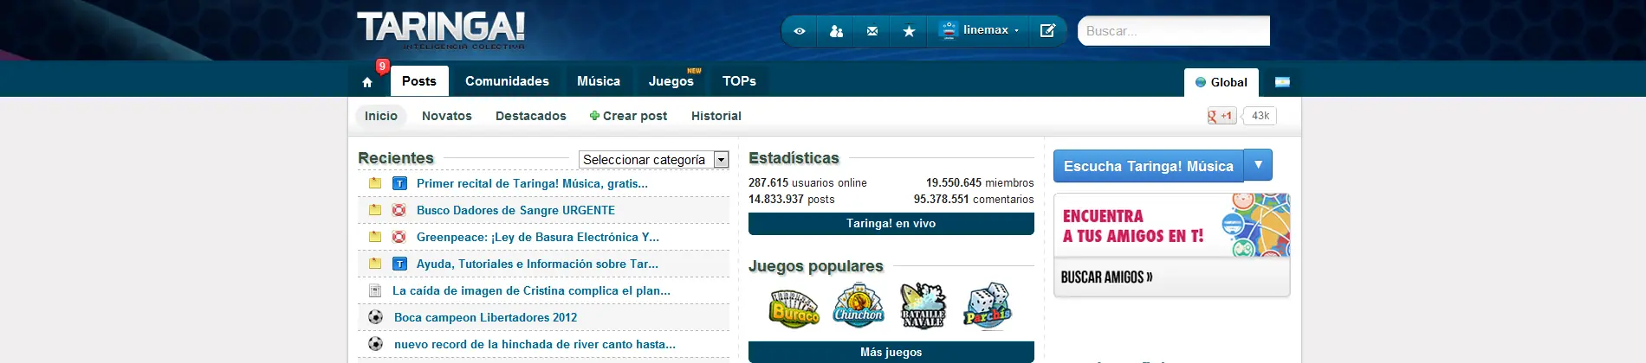Click the 19.550.645 miembros stat

click(x=980, y=183)
